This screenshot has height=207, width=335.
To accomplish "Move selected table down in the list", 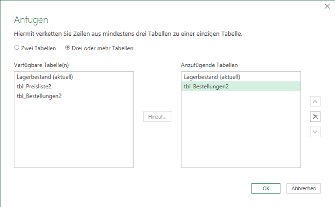I will (x=315, y=132).
